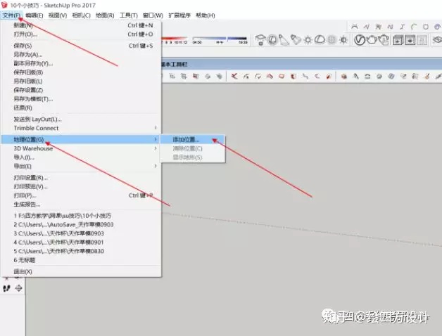Open recent file 4 天作草模0901
Image resolution: width=442 pixels, height=336 pixels.
click(x=81, y=243)
